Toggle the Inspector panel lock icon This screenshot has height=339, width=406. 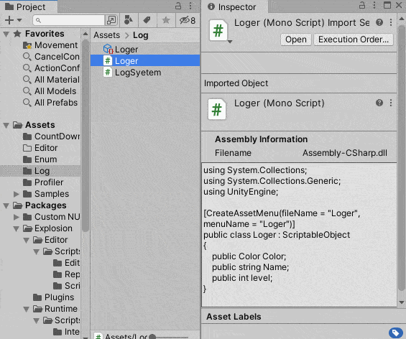point(362,5)
